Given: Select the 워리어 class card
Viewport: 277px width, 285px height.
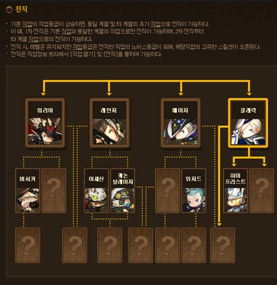Looking at the screenshot, I should (45, 123).
